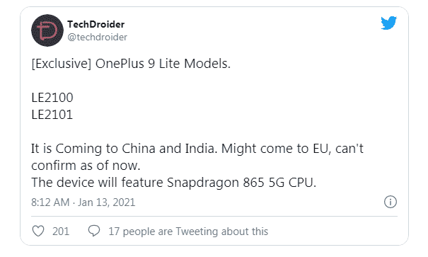Click the LE2101 model number text

tap(52, 115)
